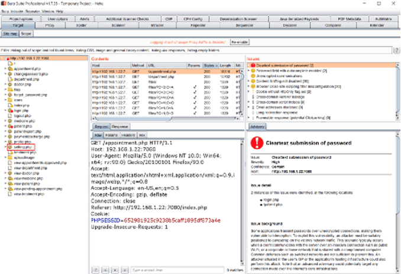Collapse the http://192.168.1.22:7080 root node
The image size is (401, 274).
2,58
